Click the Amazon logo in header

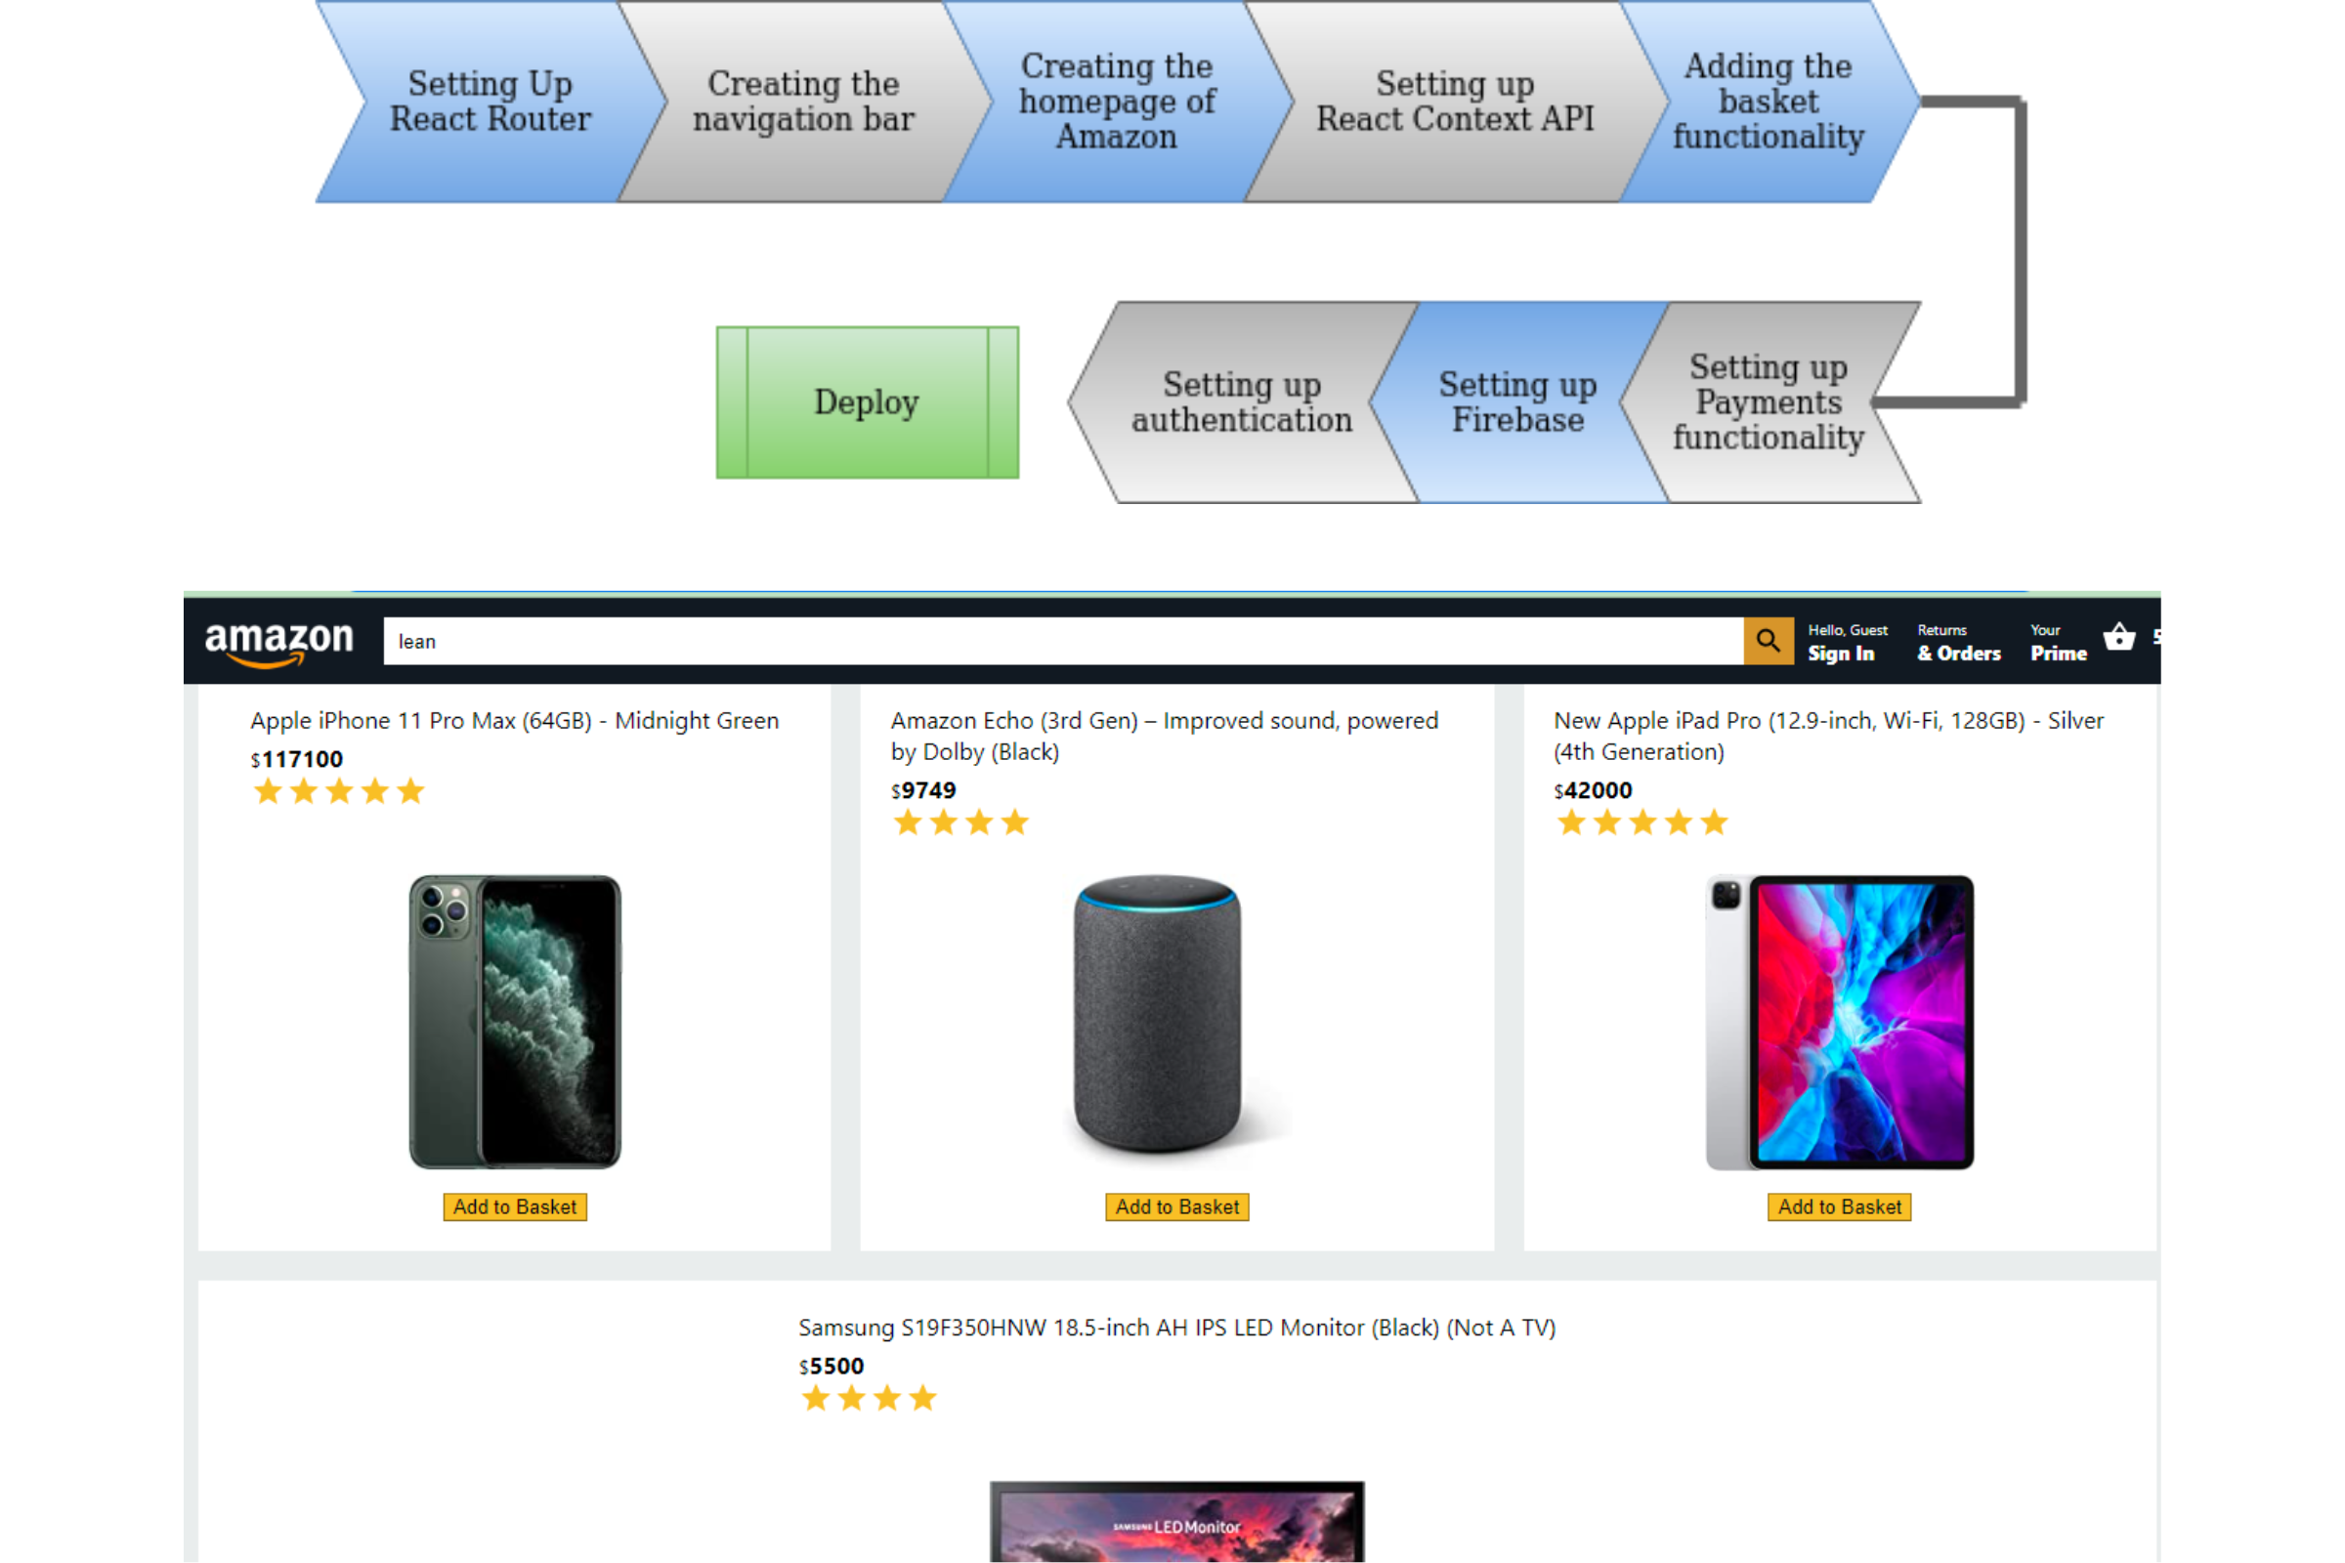coord(278,643)
